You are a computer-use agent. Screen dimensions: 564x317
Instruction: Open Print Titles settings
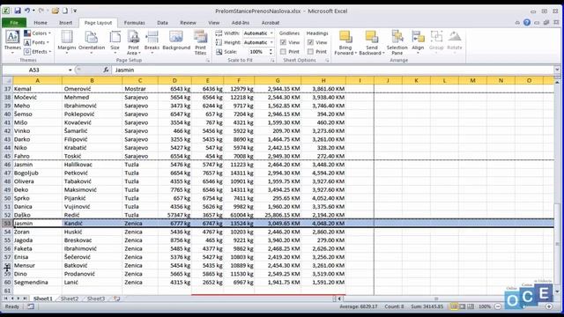pos(200,42)
